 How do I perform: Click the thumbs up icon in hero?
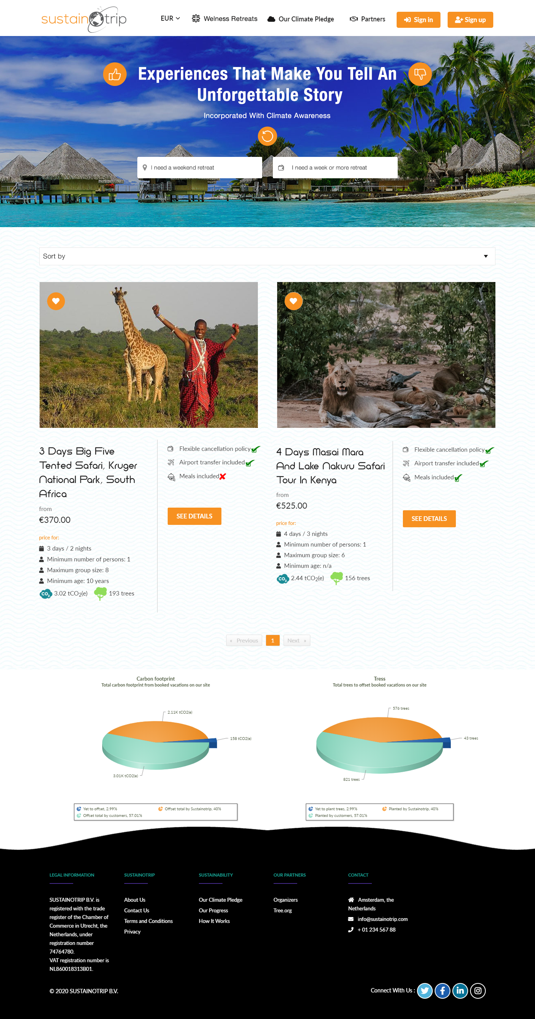115,74
